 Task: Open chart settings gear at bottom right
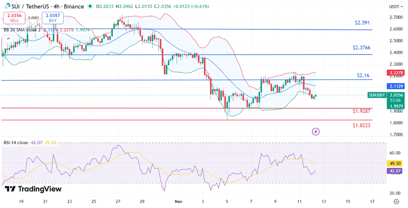coord(396,201)
